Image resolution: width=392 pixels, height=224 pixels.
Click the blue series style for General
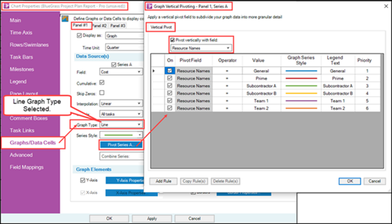301,71
